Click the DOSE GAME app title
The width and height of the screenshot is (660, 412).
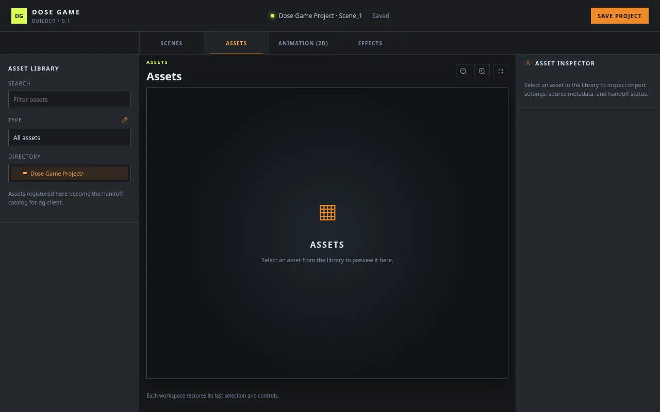[x=56, y=12]
